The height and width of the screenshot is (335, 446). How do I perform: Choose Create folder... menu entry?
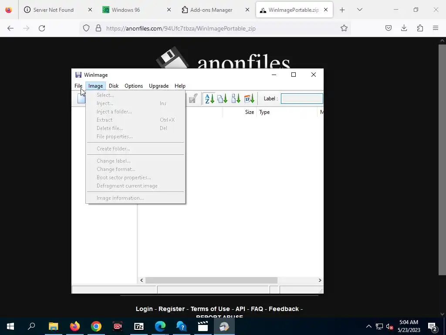[136, 149]
